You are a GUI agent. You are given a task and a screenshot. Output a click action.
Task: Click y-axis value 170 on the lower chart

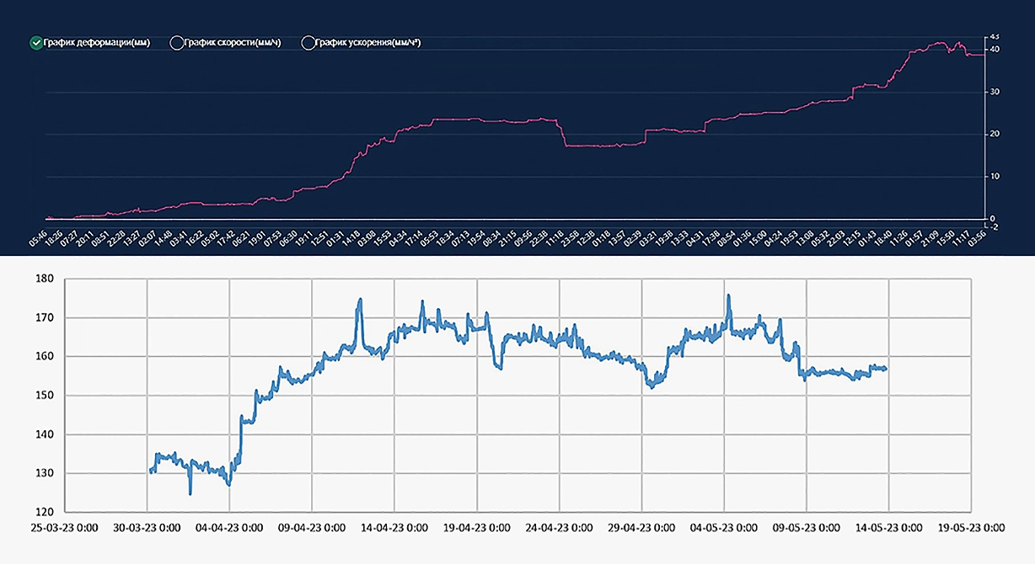pos(44,317)
